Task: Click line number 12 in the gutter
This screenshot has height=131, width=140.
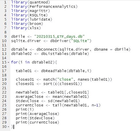Action: pos(4,49)
